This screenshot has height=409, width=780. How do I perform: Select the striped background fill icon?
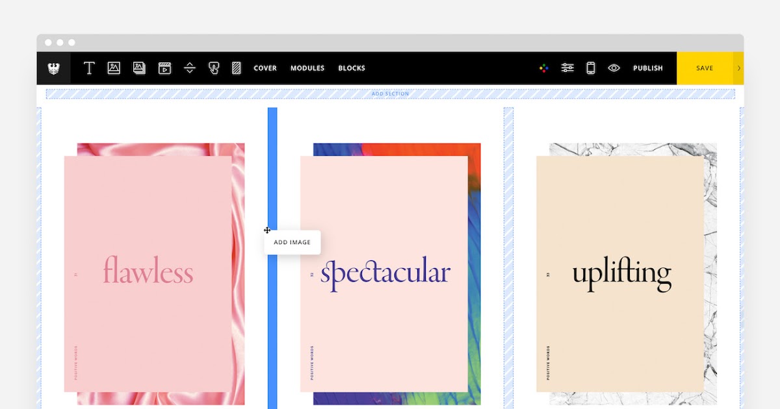pyautogui.click(x=237, y=68)
